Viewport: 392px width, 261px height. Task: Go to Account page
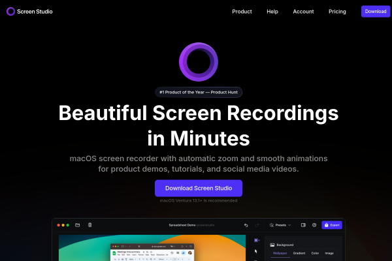pyautogui.click(x=303, y=12)
